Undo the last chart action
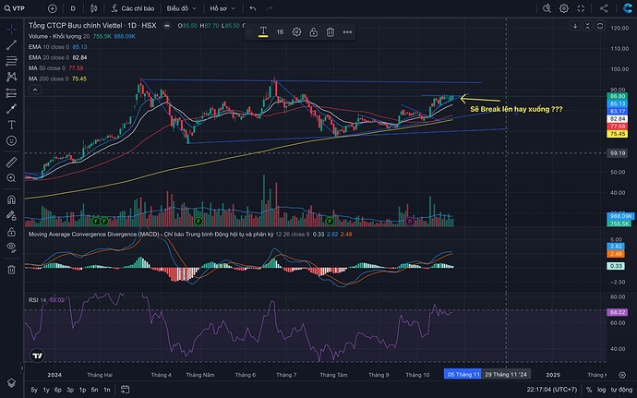Screen dimensions: 637x398 click(253, 8)
